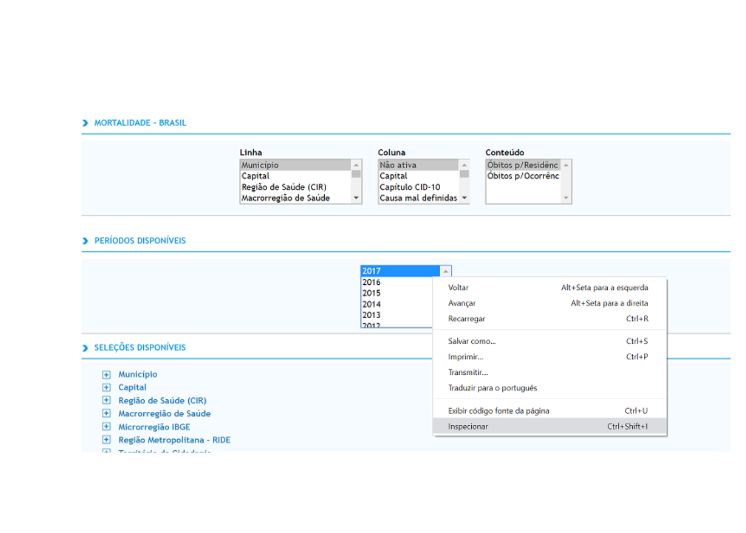The image size is (746, 533).
Task: Open Exibir código fonte da página
Action: pos(498,411)
